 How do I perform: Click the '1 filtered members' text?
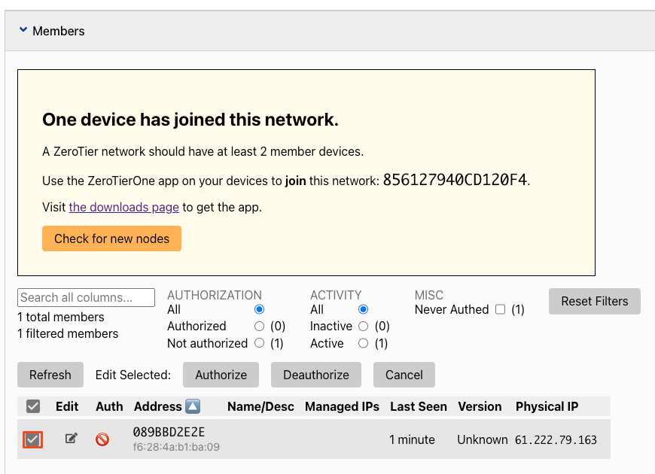coord(68,333)
